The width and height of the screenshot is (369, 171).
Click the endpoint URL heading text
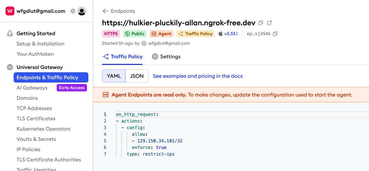pos(179,23)
